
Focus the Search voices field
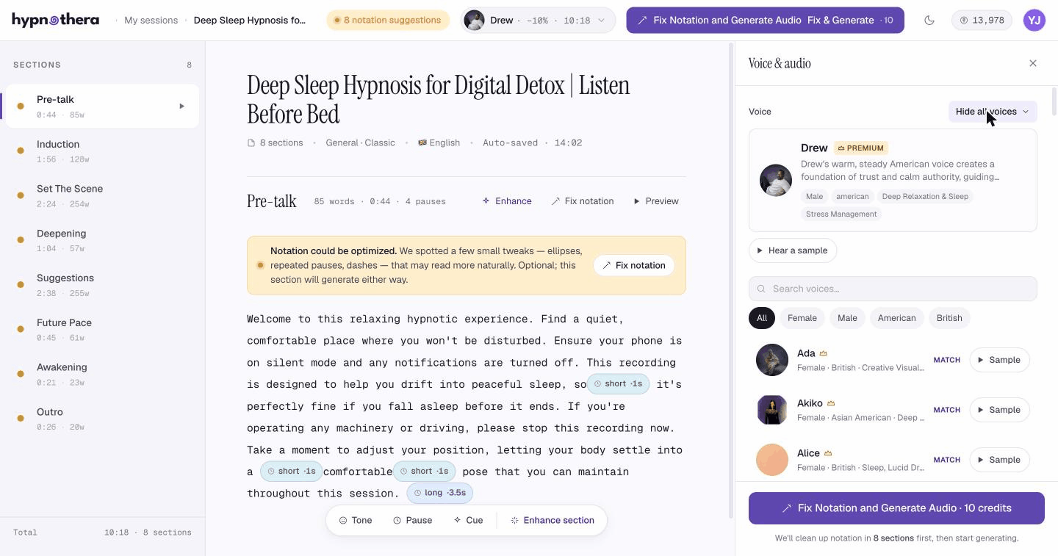(893, 289)
